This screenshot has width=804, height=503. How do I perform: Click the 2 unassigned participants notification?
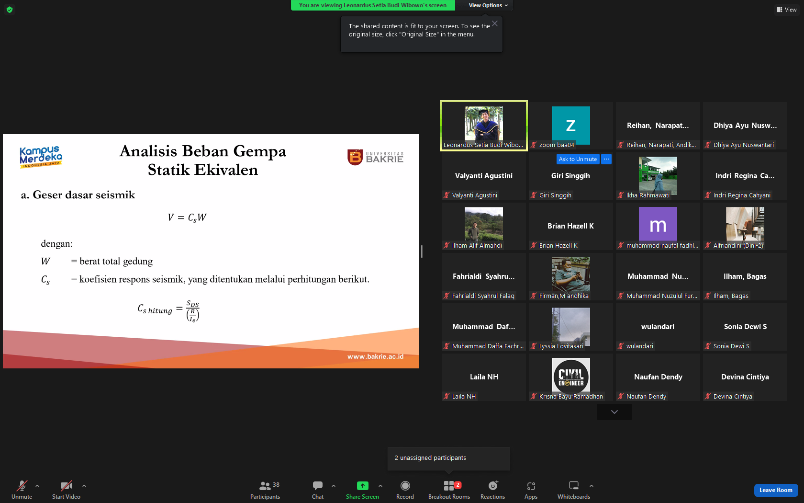449,458
